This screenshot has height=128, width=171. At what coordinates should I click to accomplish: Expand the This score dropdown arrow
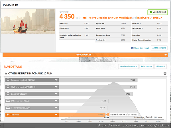pyautogui.click(x=56, y=115)
